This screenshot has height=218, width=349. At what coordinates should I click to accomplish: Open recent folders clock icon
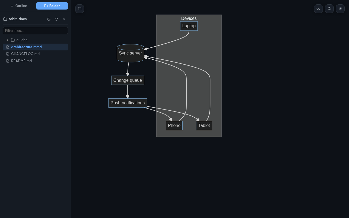pyautogui.click(x=49, y=19)
